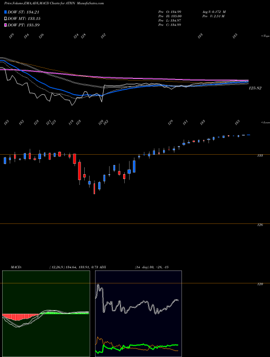Viewport: 270px width, 357px height.
Task: Click the MACD '(12,26,9) 134.64, 133.91, 0.73' values
Action: 73,267
